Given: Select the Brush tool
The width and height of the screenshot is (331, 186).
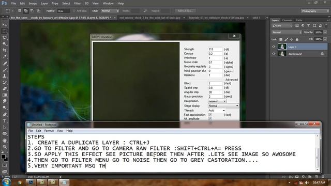Looking at the screenshot, I should point(5,69).
